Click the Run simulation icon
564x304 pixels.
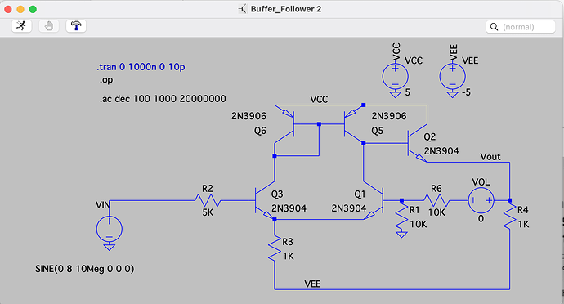pyautogui.click(x=21, y=26)
